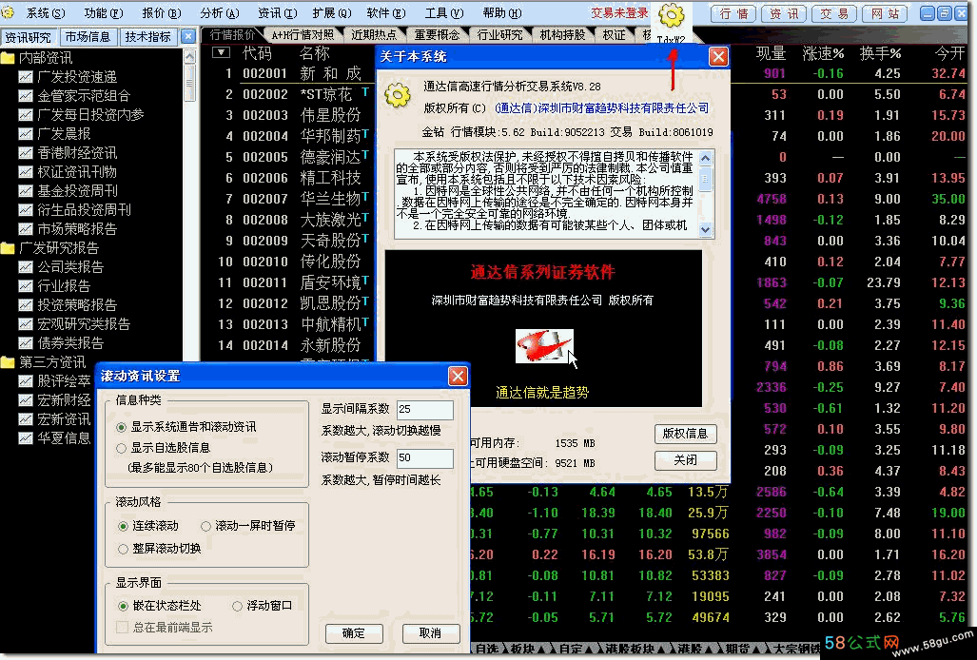Click the license text scrollbar down arrow
This screenshot has width=977, height=660.
point(705,229)
